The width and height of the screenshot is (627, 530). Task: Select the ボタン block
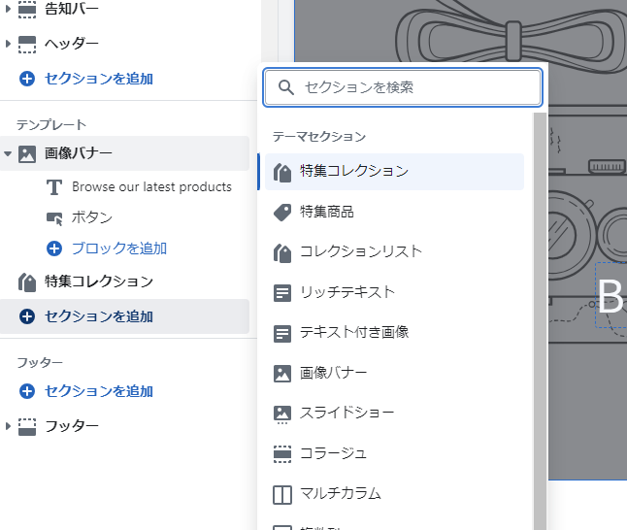pyautogui.click(x=92, y=218)
